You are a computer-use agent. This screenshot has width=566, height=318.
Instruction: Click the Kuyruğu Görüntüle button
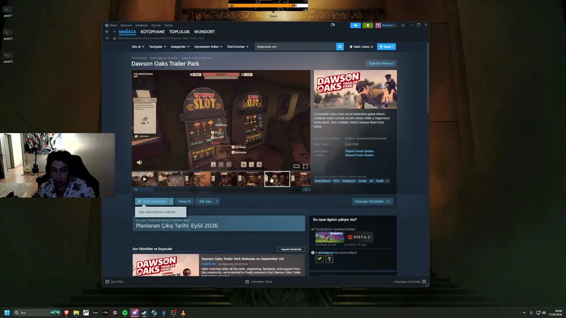point(372,201)
